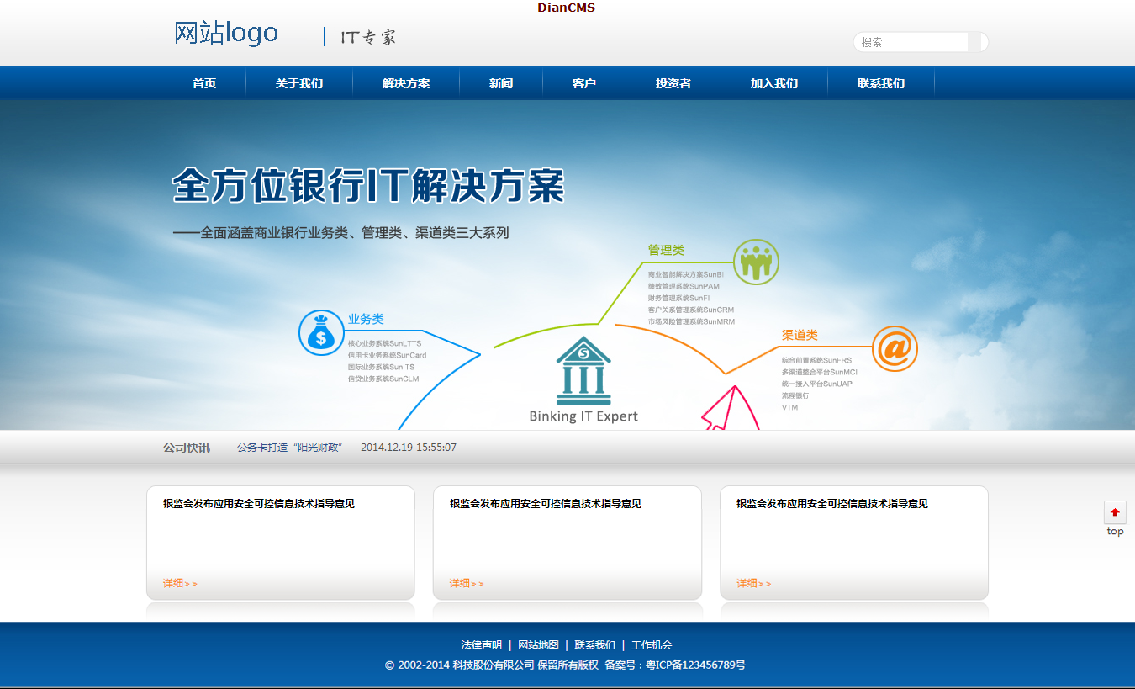Screen dimensions: 1135x689
Task: Switch to the 新闻 navigation tab
Action: 501,82
